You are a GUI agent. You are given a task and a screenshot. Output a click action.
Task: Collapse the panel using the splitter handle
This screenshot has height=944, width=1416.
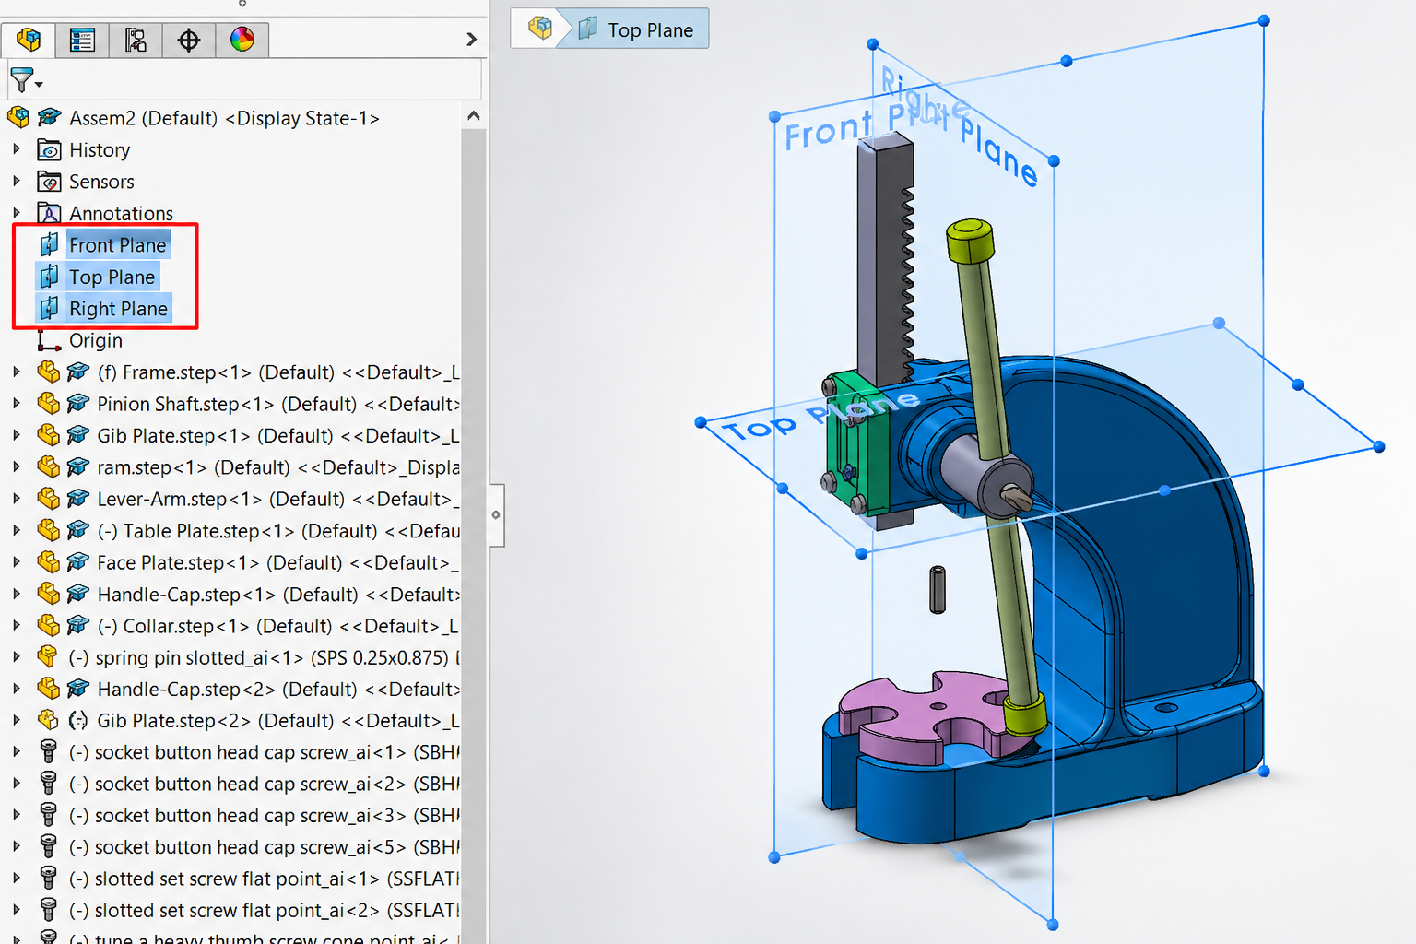click(496, 515)
